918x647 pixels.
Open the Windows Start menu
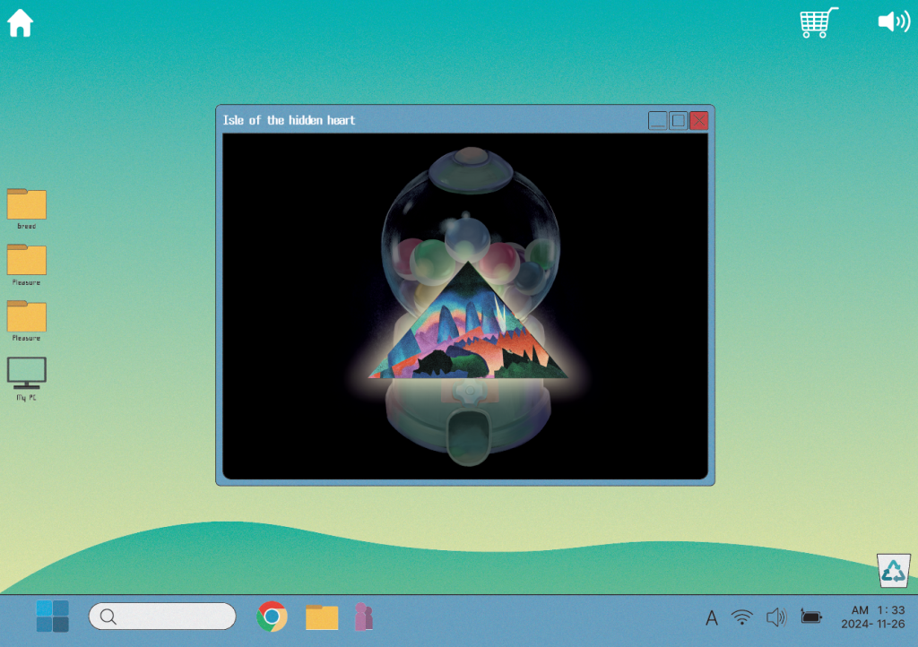coord(52,617)
